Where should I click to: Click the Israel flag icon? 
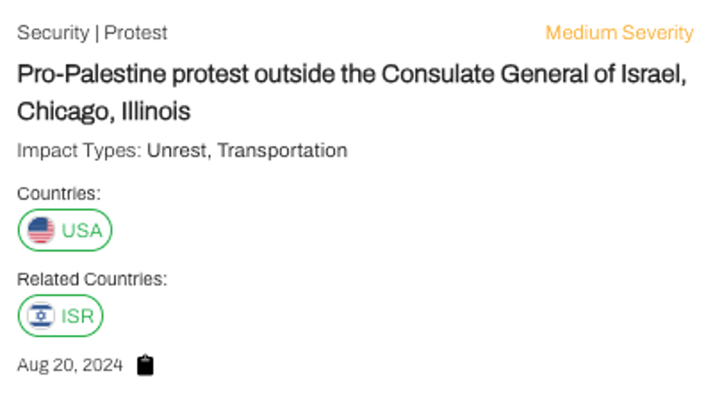point(41,316)
